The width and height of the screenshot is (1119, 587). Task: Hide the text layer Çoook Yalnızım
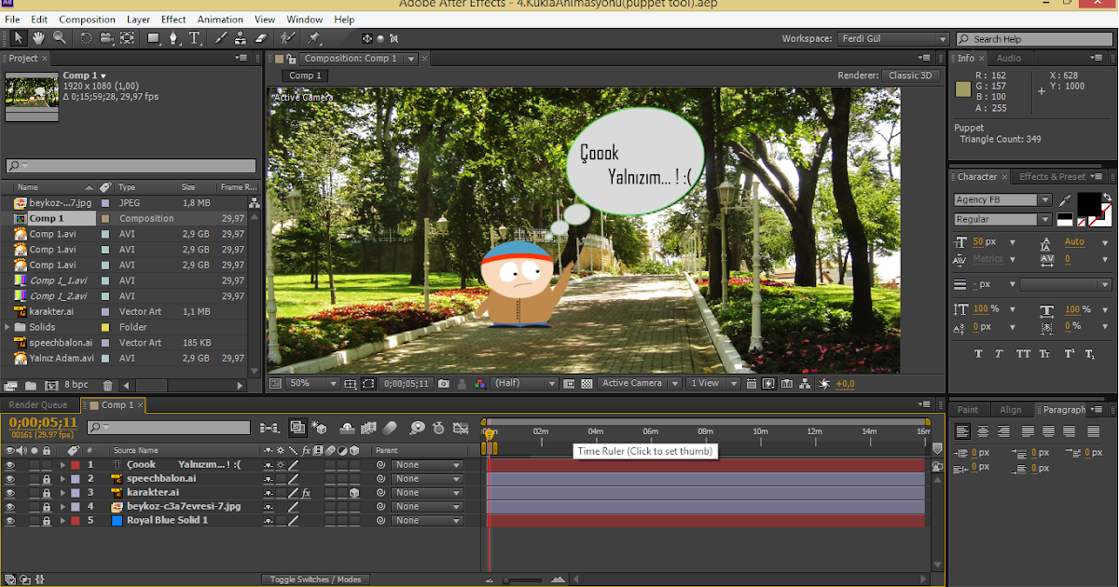coord(10,464)
